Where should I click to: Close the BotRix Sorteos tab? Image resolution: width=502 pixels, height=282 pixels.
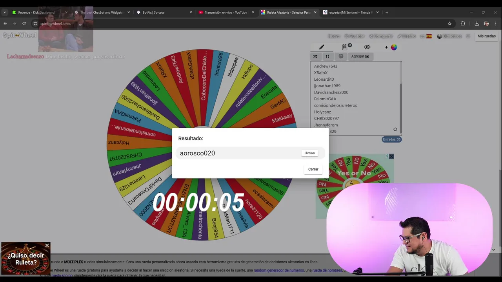point(191,13)
